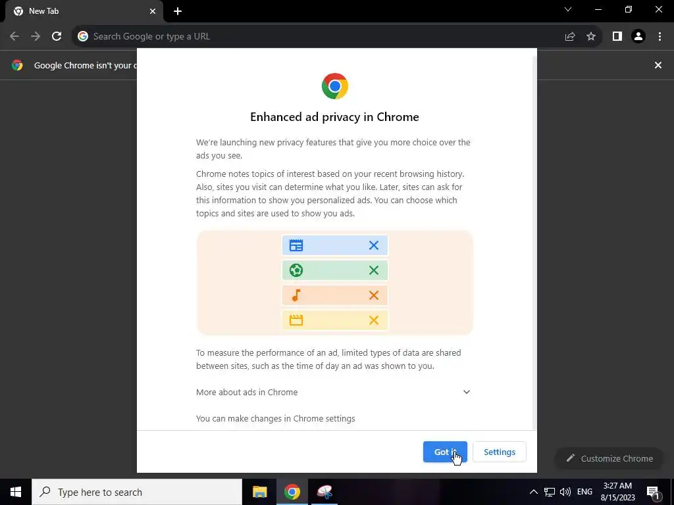Close the New Tab tab
This screenshot has width=674, height=505.
153,11
